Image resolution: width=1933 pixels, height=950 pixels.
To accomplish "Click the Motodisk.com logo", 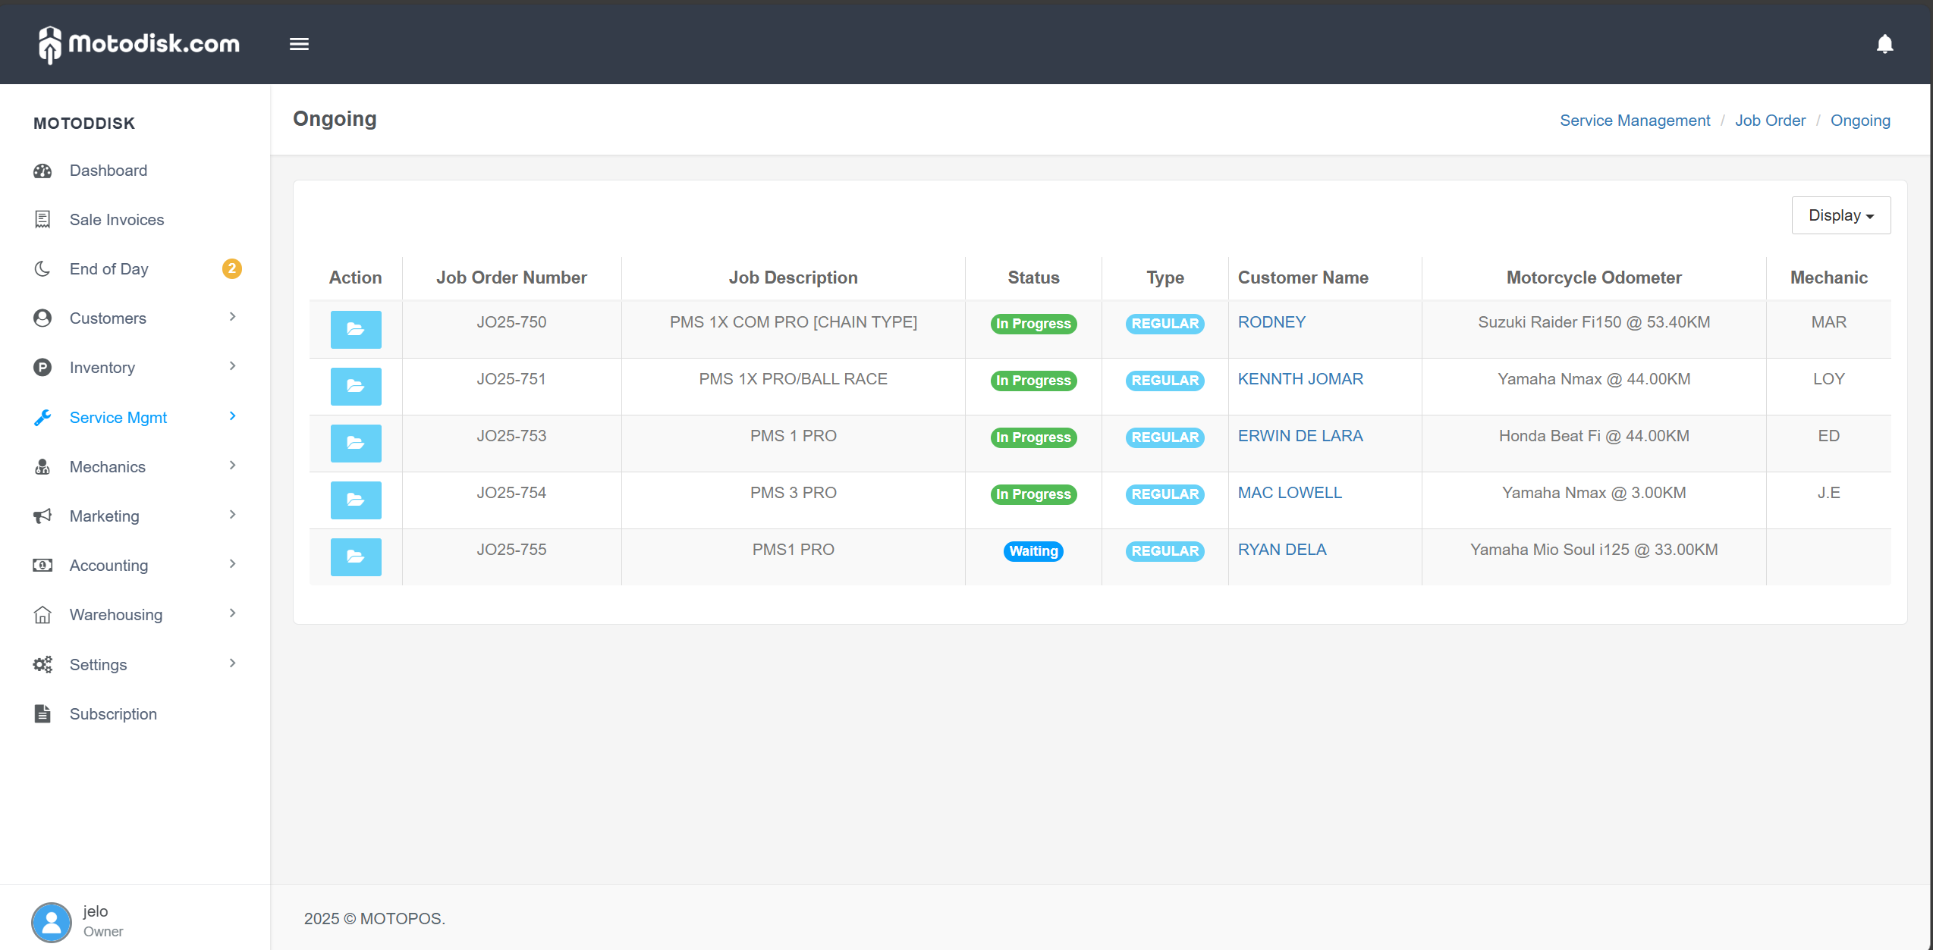I will [x=140, y=44].
